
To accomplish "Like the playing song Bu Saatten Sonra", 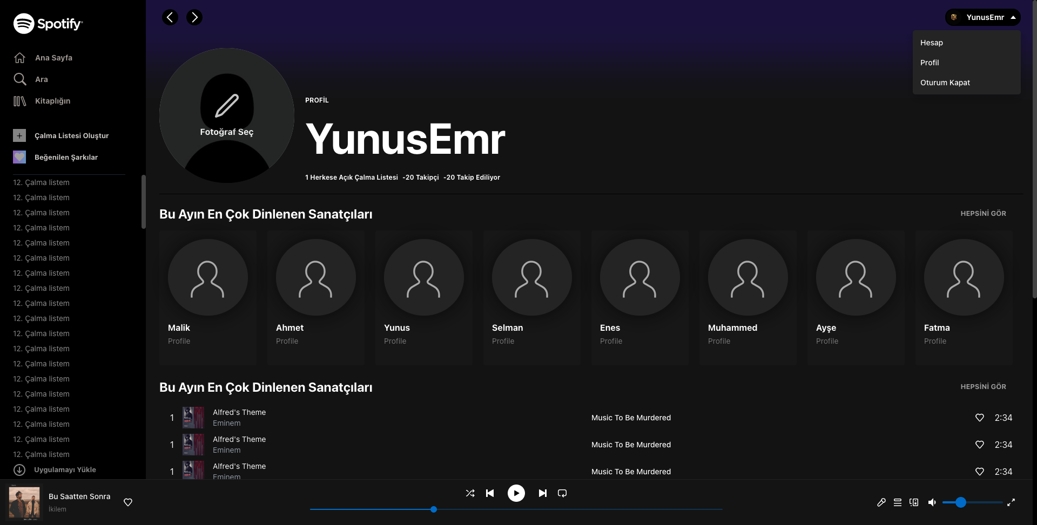I will (128, 502).
